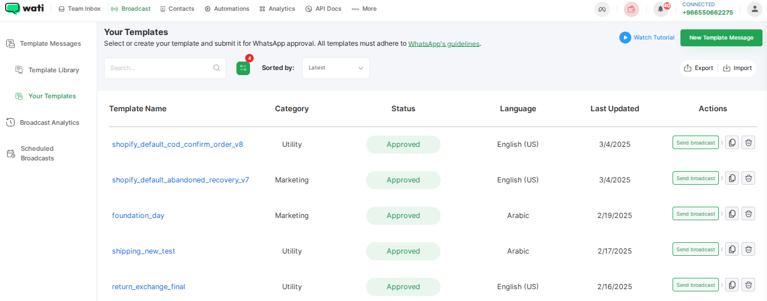Open the user profile avatar icon
767x301 pixels.
pos(755,9)
